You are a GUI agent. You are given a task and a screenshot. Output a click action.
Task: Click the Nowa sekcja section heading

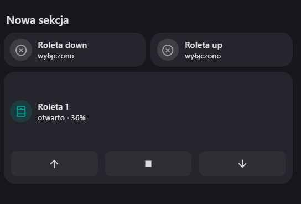(x=38, y=20)
